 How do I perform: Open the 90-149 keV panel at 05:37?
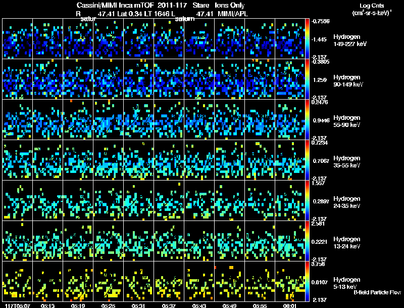pyautogui.click(x=169, y=79)
